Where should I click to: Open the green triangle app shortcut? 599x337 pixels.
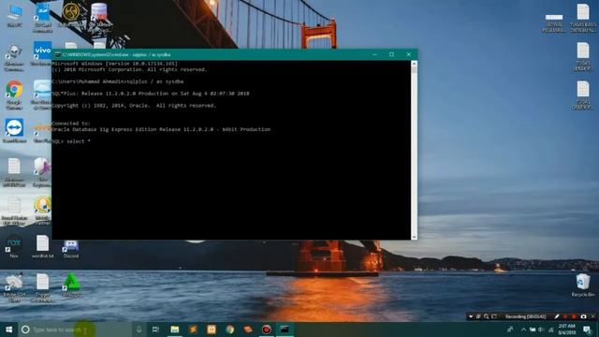[71, 285]
